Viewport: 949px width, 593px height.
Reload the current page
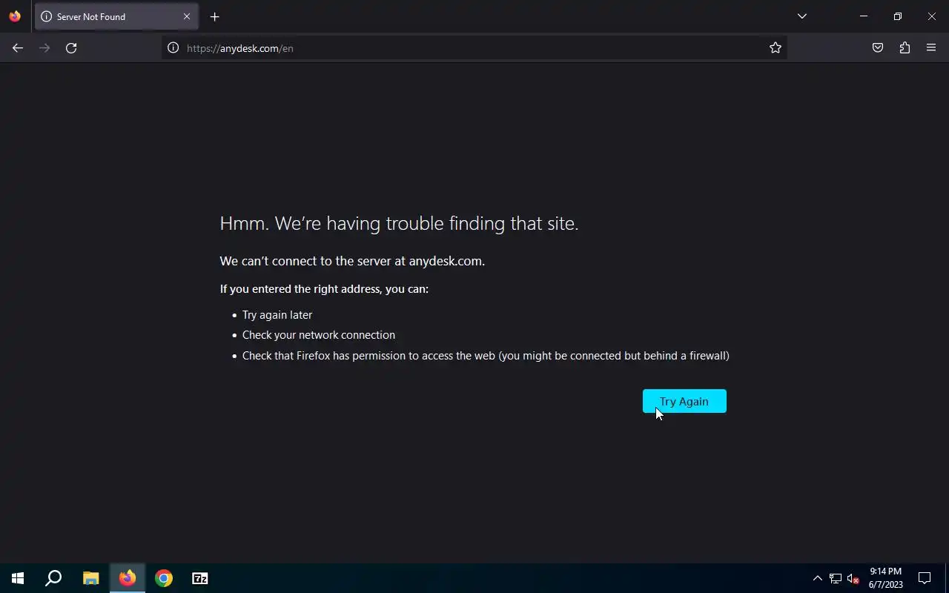point(71,48)
